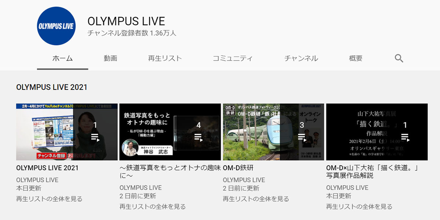The image size is (440, 220).
Task: Select the ホーム tab
Action: pos(62,58)
